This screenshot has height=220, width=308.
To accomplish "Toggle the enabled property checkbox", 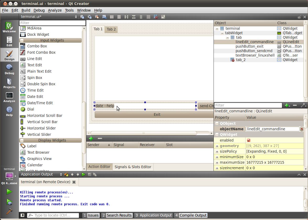I will (249, 140).
